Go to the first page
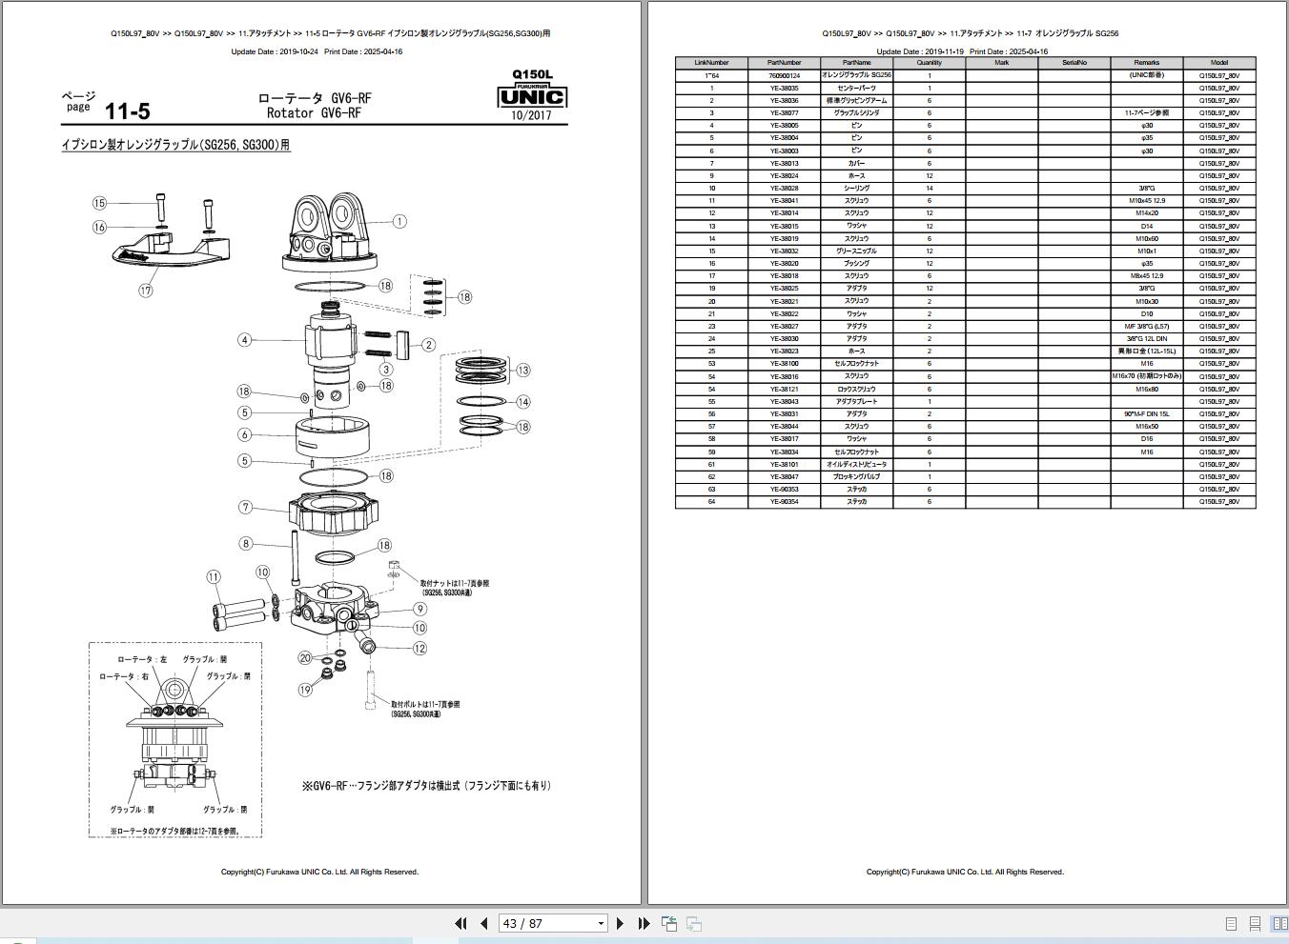1289x944 pixels. [461, 923]
